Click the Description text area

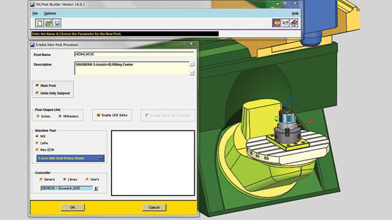(x=132, y=68)
